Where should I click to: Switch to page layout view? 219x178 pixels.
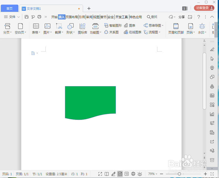pos(120,174)
